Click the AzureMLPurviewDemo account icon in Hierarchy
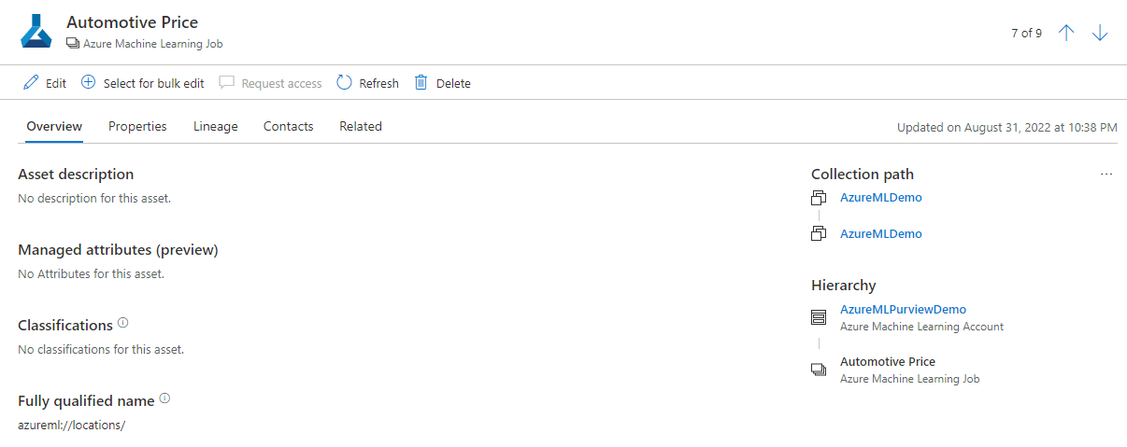The height and width of the screenshot is (447, 1127). pyautogui.click(x=819, y=317)
